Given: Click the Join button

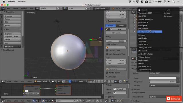Looking at the screenshot, I should coord(12,43).
